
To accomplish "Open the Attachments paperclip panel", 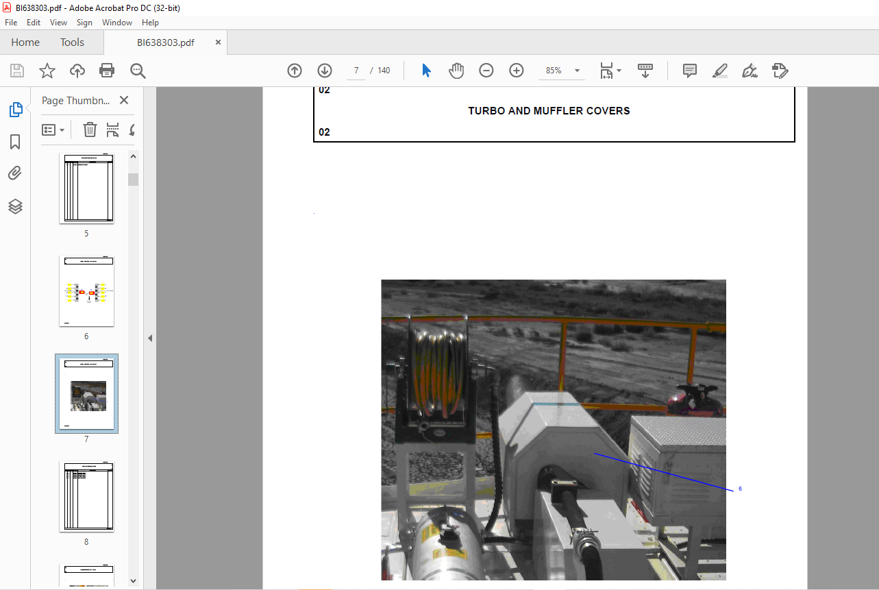I will 15,173.
